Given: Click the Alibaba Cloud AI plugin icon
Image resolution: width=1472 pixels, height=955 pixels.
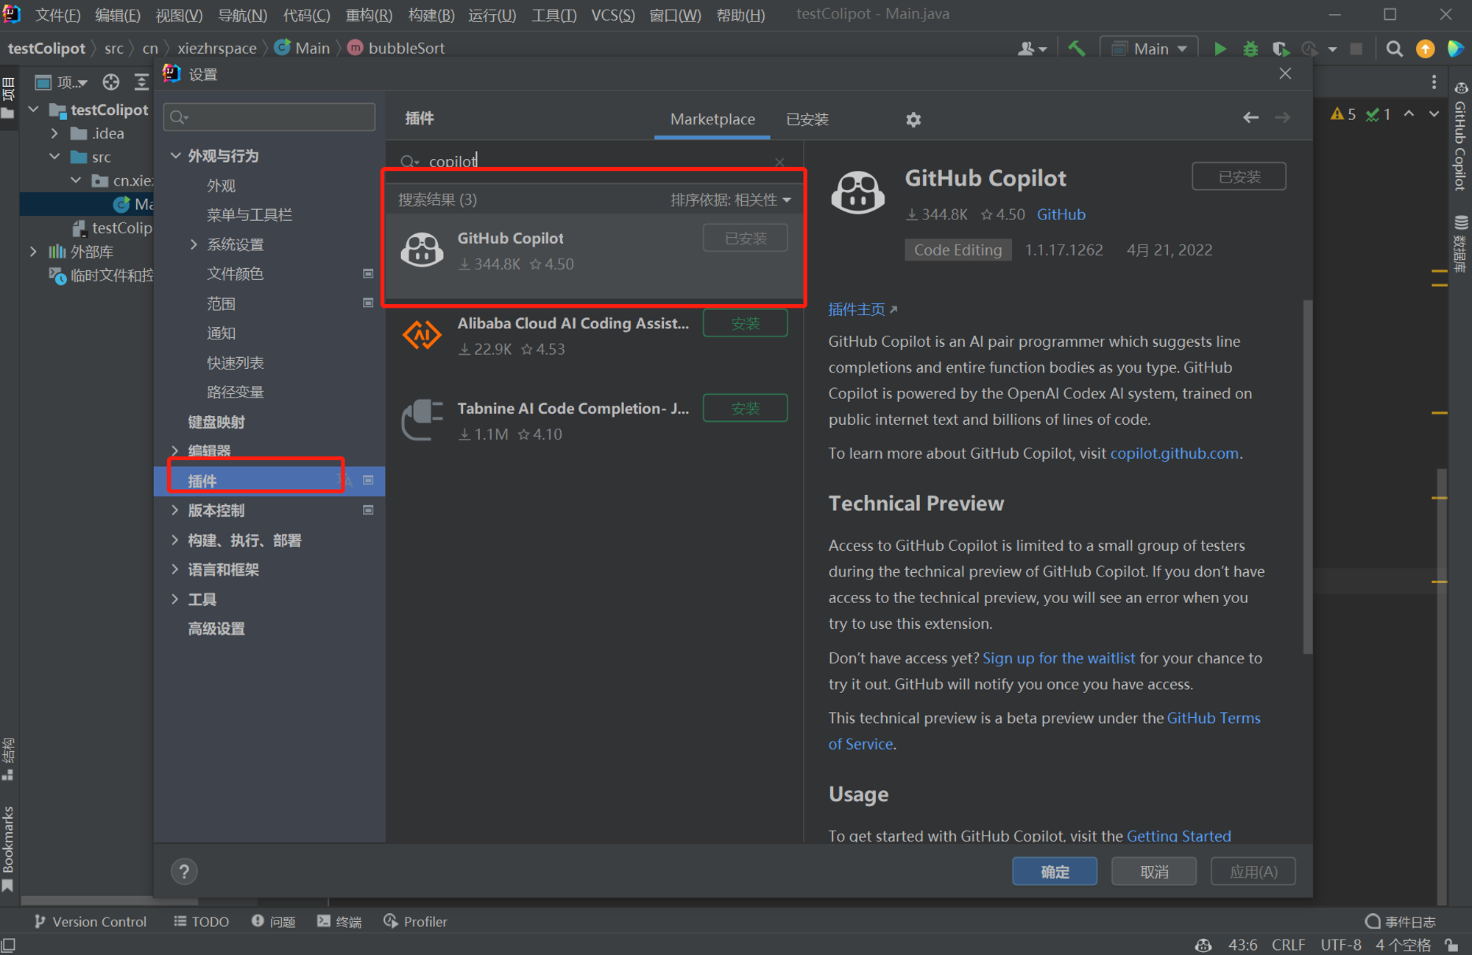Looking at the screenshot, I should 422,335.
